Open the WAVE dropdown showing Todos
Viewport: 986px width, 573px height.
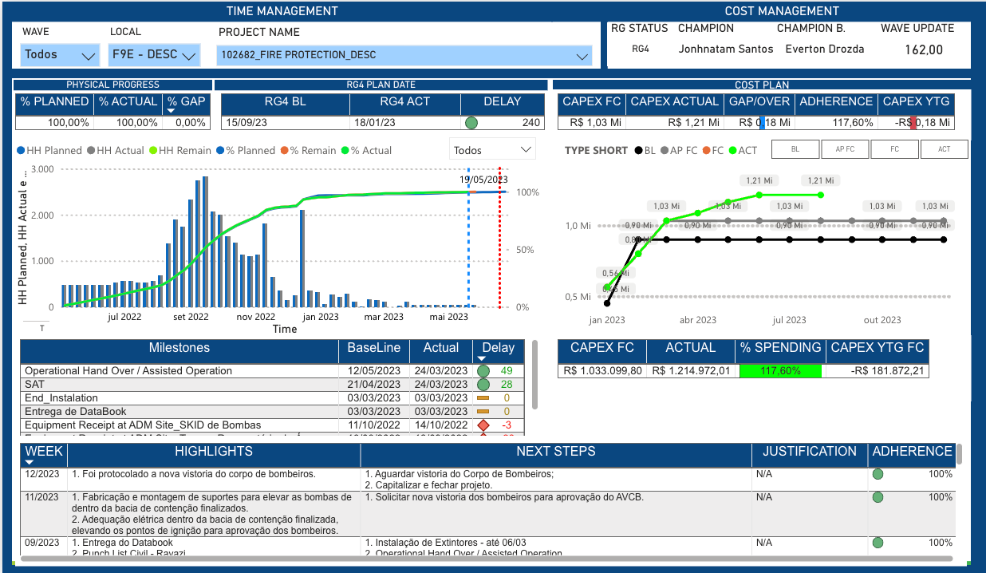[59, 55]
